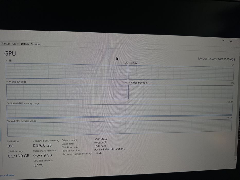
Task: Click the scroll-down arrow of the scrollbar
Action: click(235, 159)
